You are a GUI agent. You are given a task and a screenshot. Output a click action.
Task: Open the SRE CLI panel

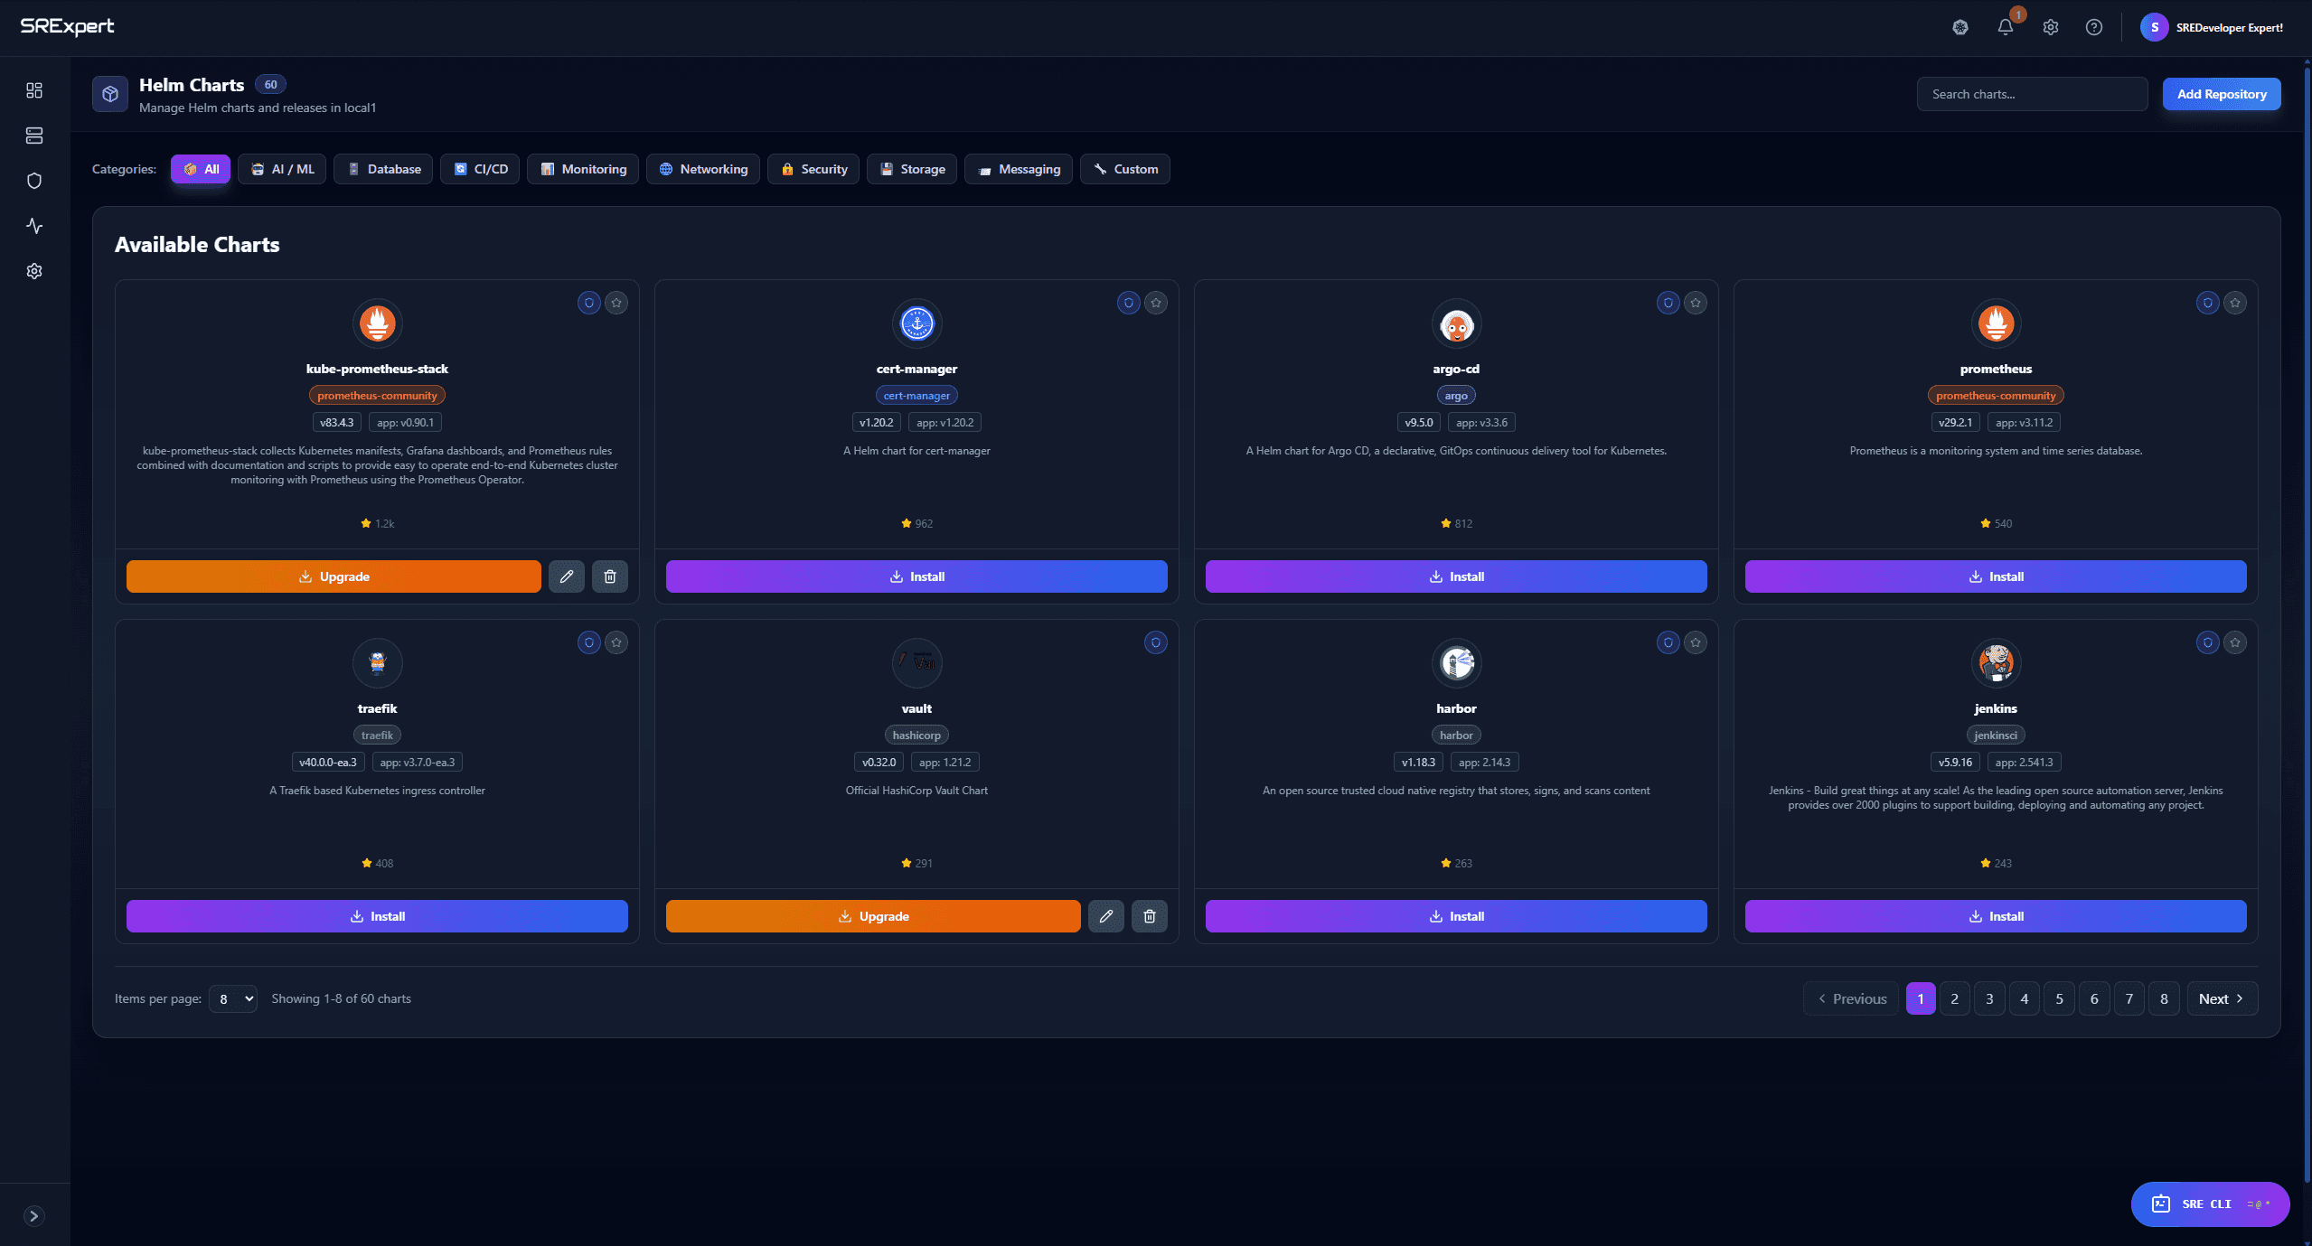pos(2209,1204)
